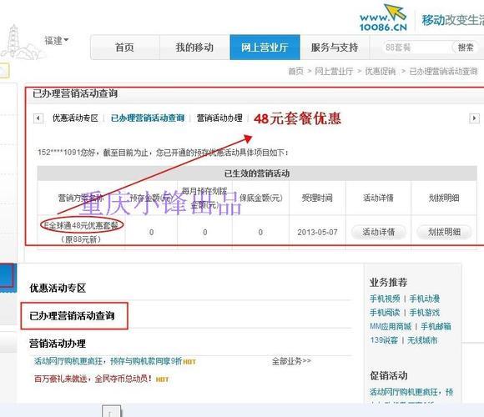Open 服务与支持 navigation tab
Viewport: 484px width, 417px height.
pyautogui.click(x=335, y=48)
